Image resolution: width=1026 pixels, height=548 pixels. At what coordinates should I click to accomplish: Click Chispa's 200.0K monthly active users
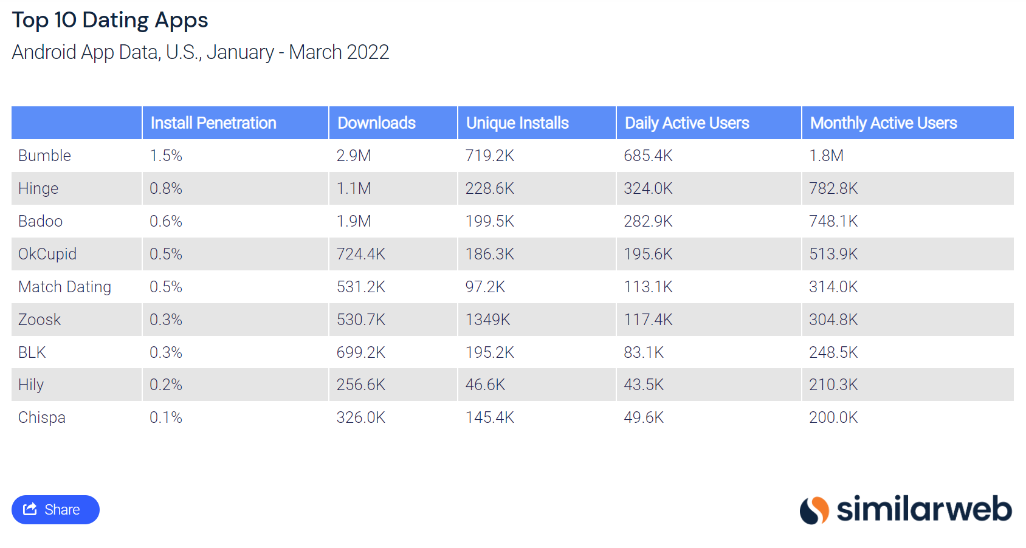(833, 417)
